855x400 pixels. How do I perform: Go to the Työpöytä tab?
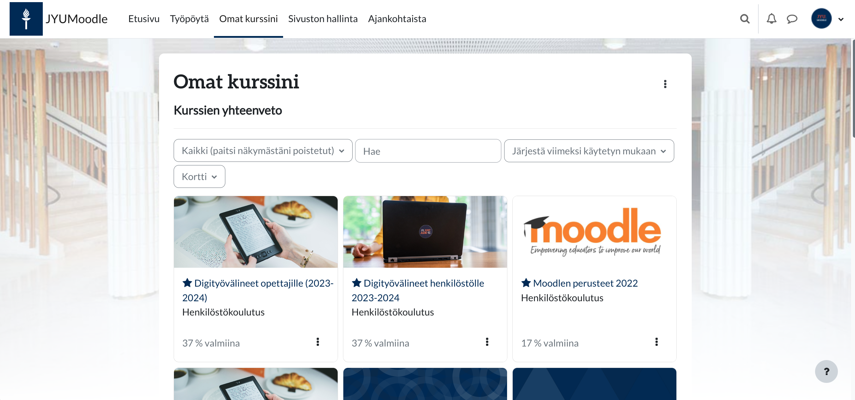(x=189, y=19)
